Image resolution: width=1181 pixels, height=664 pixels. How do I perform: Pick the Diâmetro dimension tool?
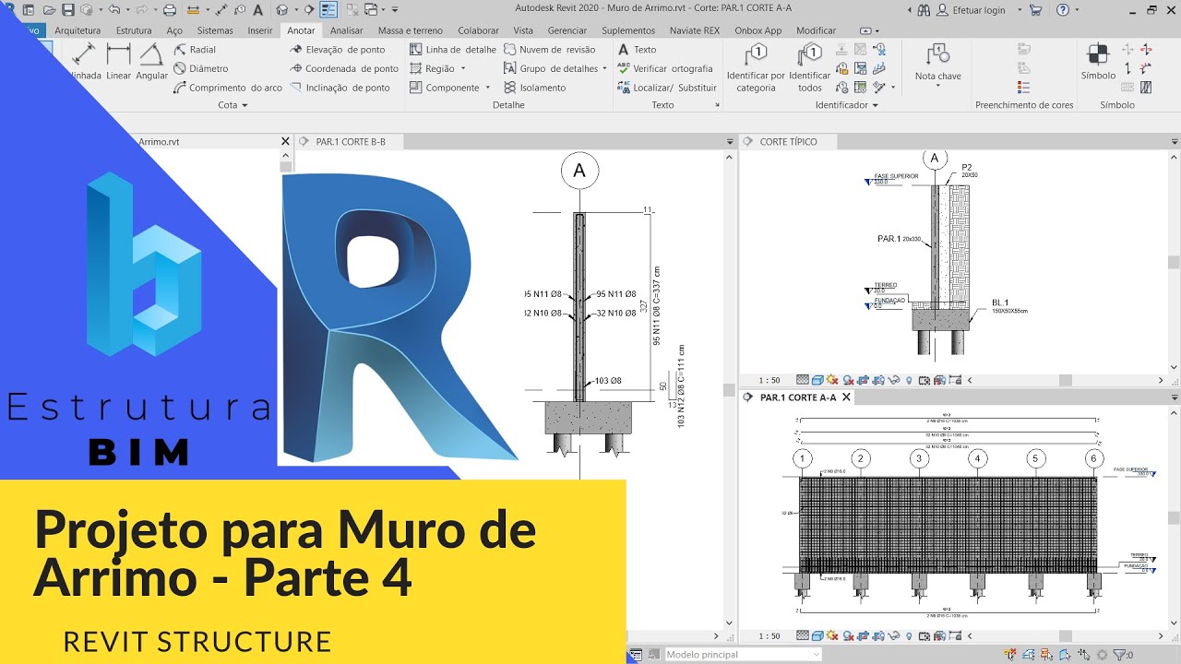click(x=200, y=68)
